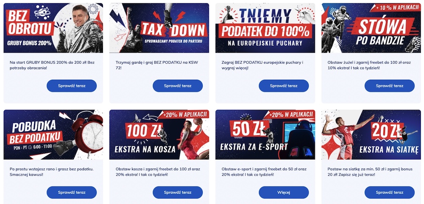Viewport: 424px width, 204px height.
Task: Click the alarm clock in the Pobudka banner
Action: coord(88,133)
